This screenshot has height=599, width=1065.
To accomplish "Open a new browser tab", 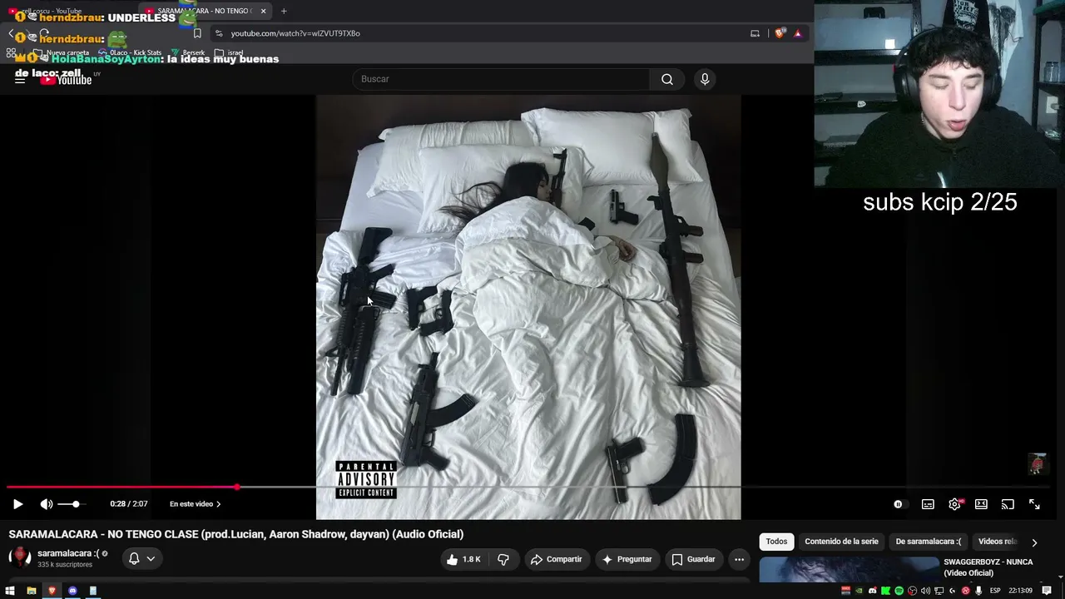I will [284, 11].
